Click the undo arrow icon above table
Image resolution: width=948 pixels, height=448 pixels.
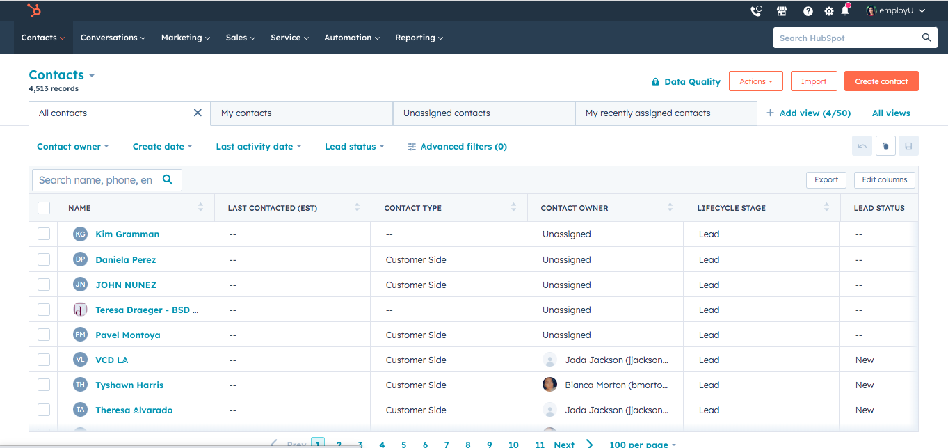point(862,146)
